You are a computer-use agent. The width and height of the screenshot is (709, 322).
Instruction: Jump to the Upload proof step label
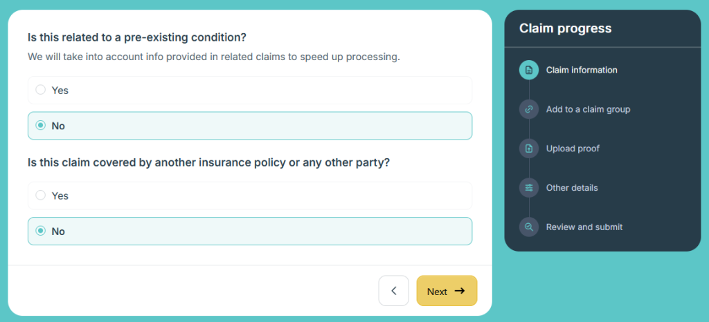click(x=573, y=149)
